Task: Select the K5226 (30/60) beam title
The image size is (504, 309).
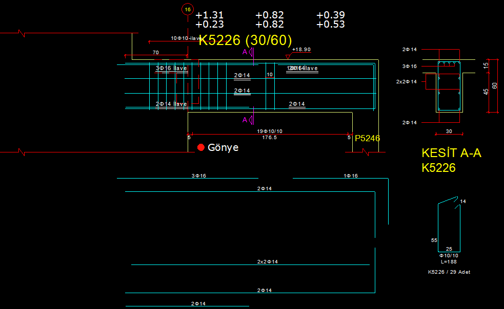Action: pyautogui.click(x=245, y=40)
